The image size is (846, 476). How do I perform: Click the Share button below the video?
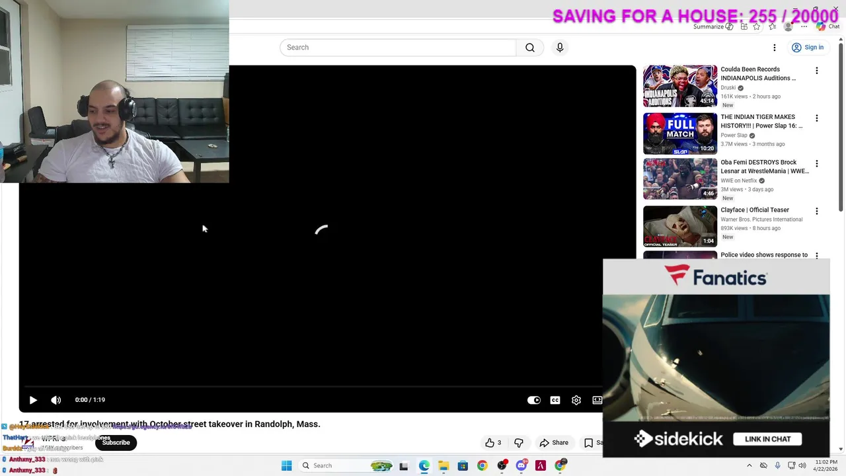pyautogui.click(x=554, y=443)
